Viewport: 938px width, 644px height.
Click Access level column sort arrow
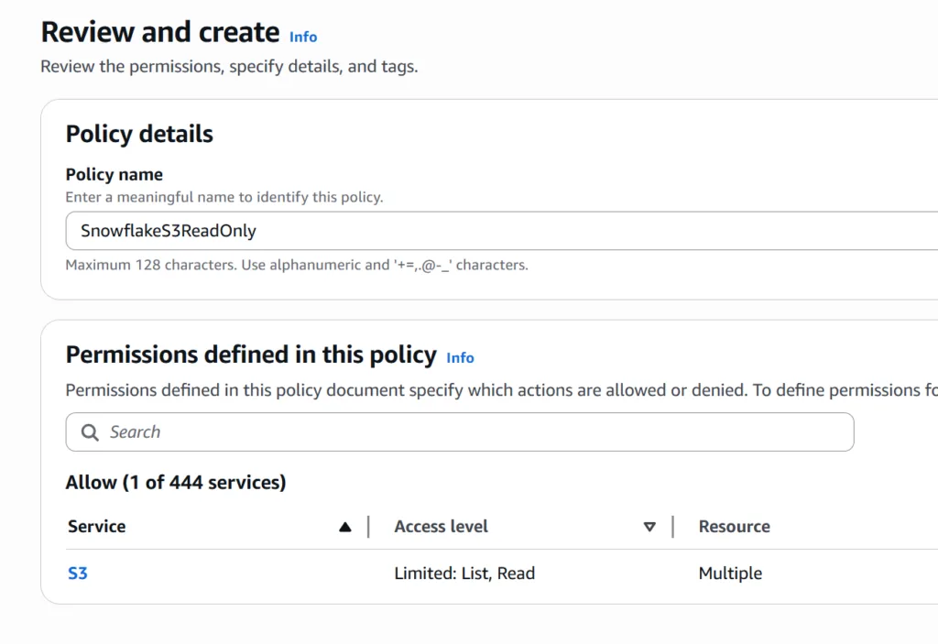tap(649, 528)
